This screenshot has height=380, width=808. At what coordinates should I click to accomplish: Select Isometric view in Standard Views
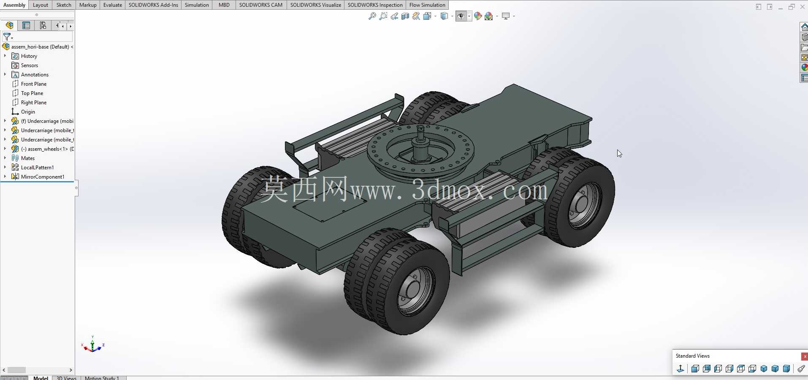tap(763, 369)
